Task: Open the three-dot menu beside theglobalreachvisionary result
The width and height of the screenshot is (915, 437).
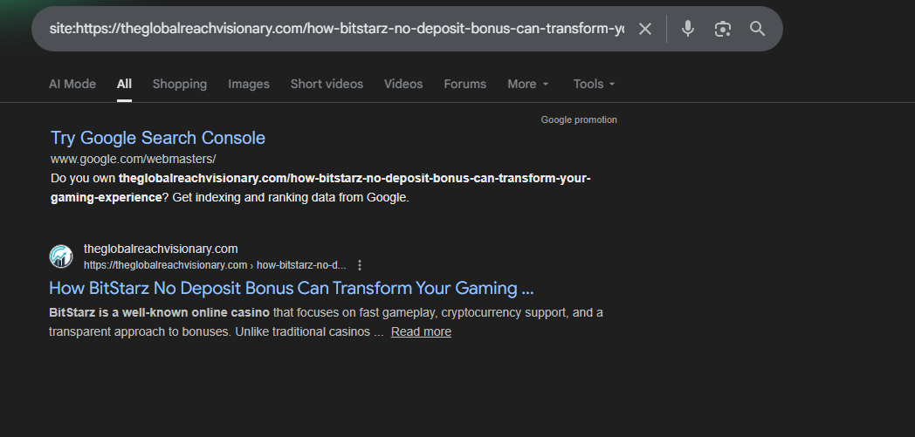Action: tap(360, 265)
